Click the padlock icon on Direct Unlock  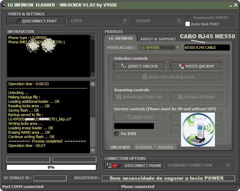point(124,66)
